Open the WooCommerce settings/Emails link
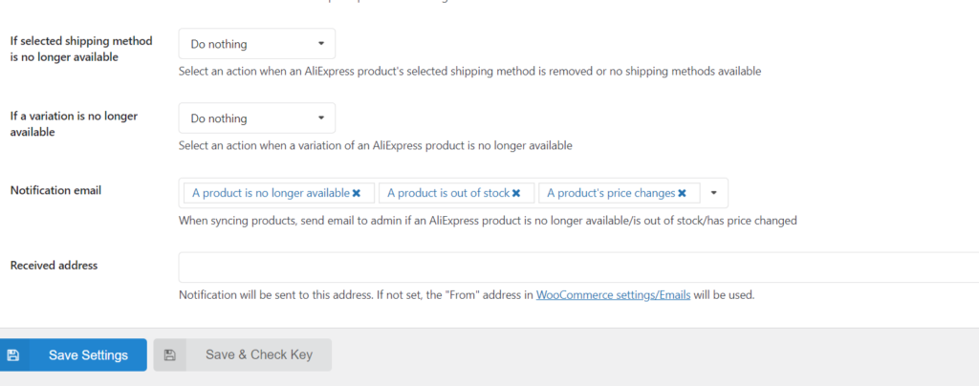Viewport: 979px width, 386px height. (613, 295)
